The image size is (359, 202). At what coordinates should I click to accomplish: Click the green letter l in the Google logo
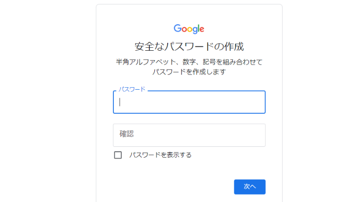tap(198, 28)
